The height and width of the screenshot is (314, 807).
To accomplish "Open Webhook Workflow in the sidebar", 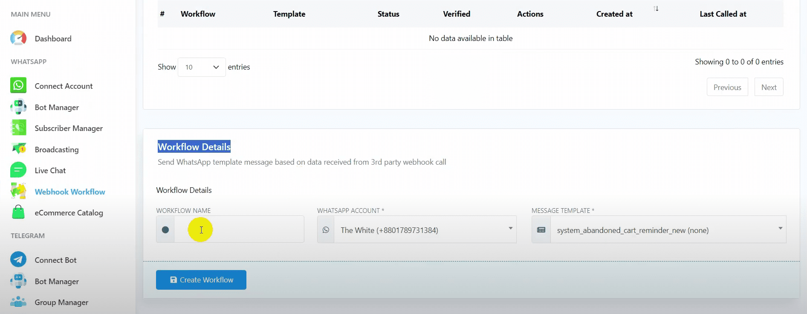I will [70, 192].
